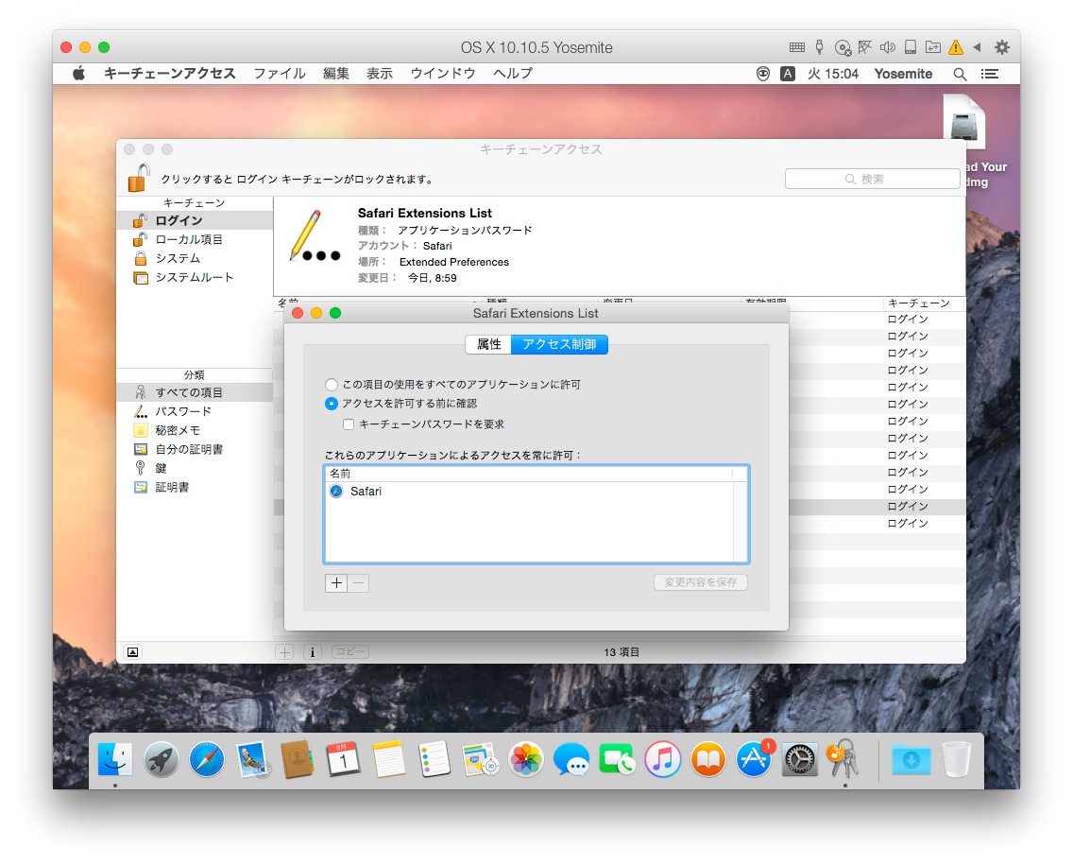Open the 編集 menu
The height and width of the screenshot is (865, 1073).
point(336,74)
